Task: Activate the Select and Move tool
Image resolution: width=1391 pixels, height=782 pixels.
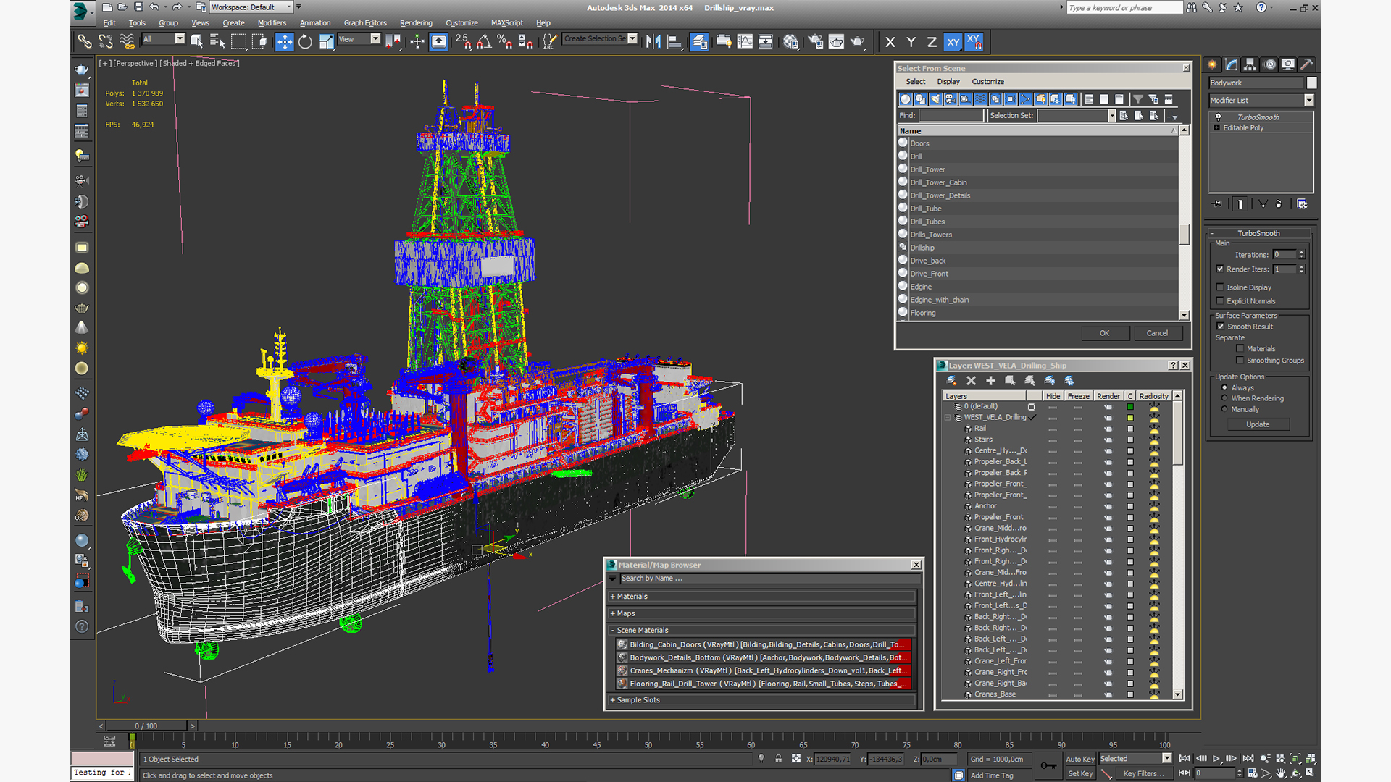Action: coord(284,42)
